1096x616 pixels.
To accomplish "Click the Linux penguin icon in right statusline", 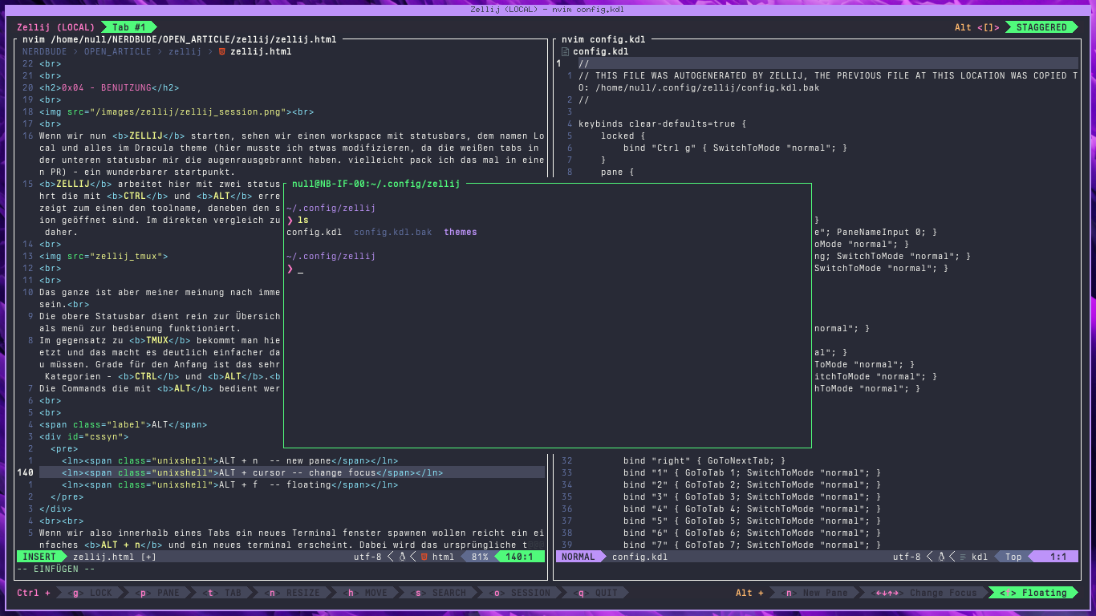I will pyautogui.click(x=941, y=557).
